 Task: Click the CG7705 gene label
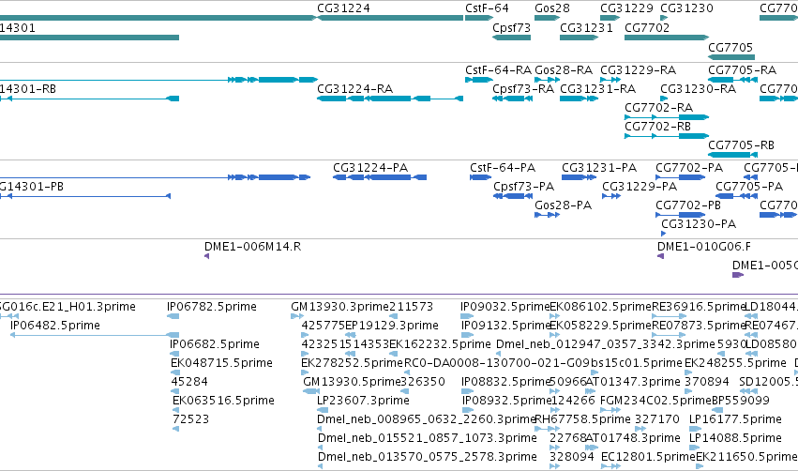pos(730,47)
